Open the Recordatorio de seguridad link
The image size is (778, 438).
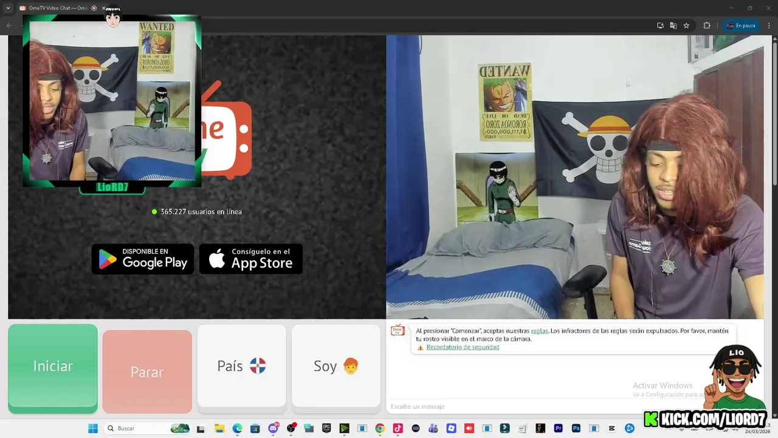[463, 347]
